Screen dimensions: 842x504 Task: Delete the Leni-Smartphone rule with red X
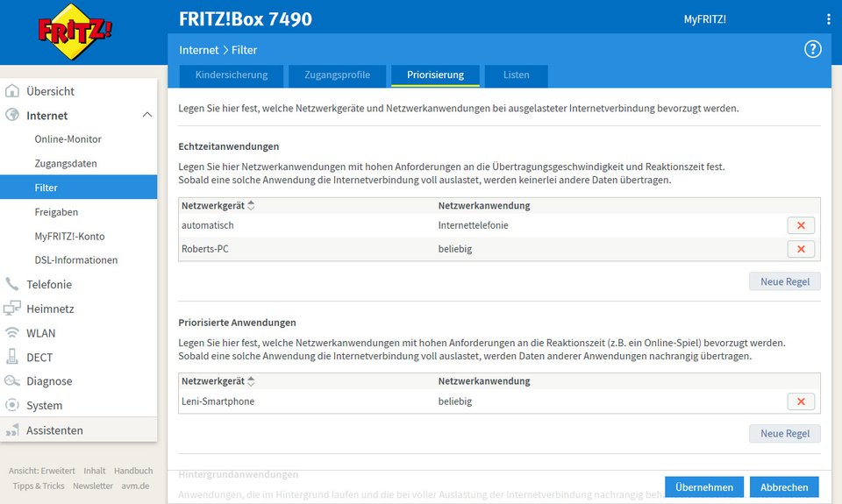tap(801, 401)
